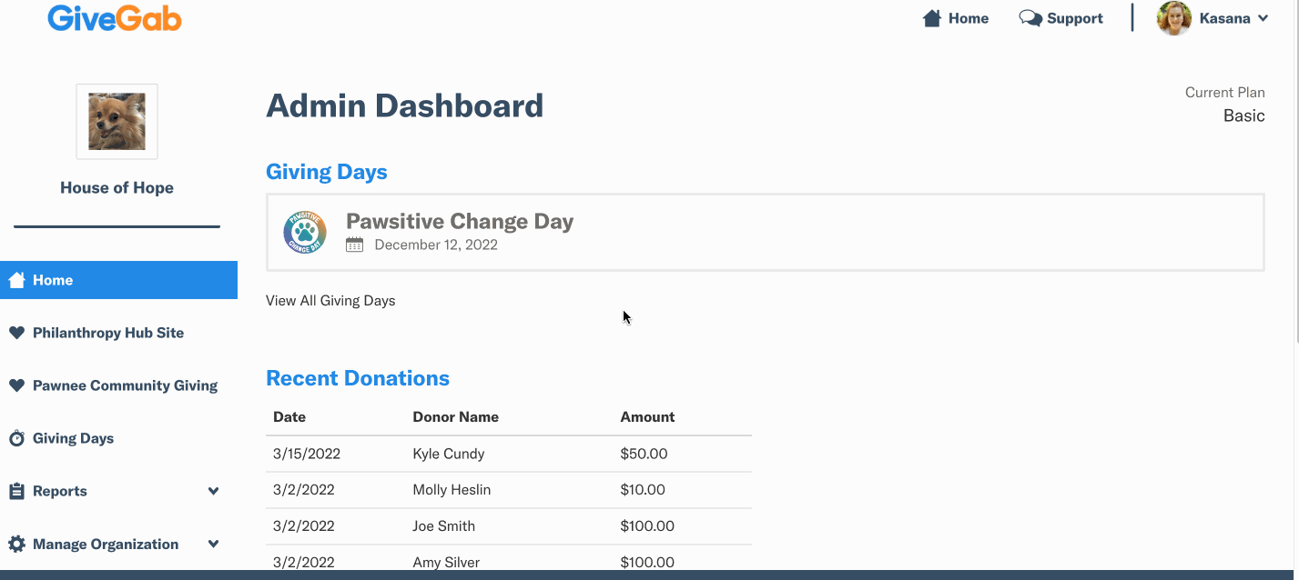1299x580 pixels.
Task: Click Kyle Cundy donation row
Action: [509, 454]
